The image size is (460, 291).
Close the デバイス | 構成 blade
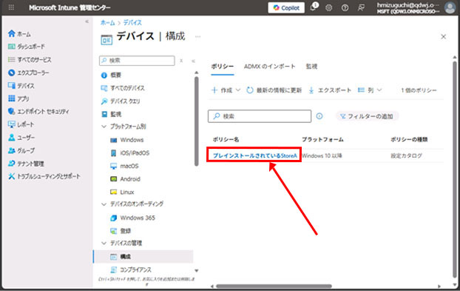click(443, 37)
